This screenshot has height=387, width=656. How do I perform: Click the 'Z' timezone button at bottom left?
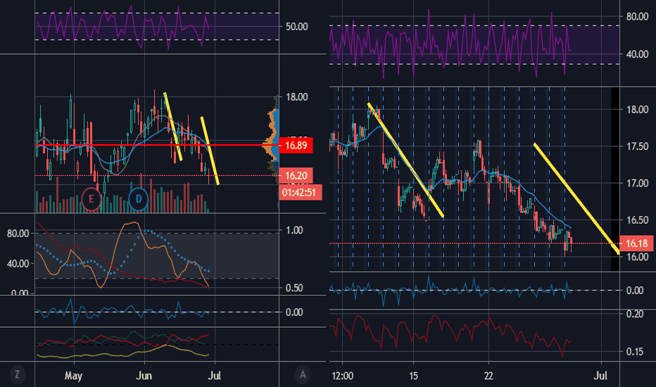click(17, 374)
